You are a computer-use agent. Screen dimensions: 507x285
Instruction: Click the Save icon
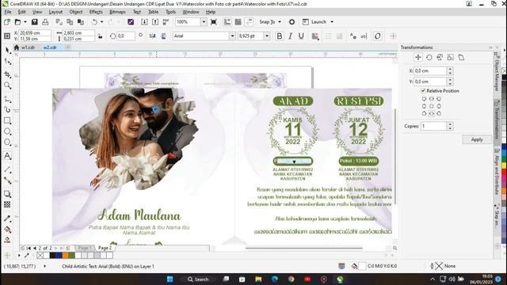coord(35,22)
